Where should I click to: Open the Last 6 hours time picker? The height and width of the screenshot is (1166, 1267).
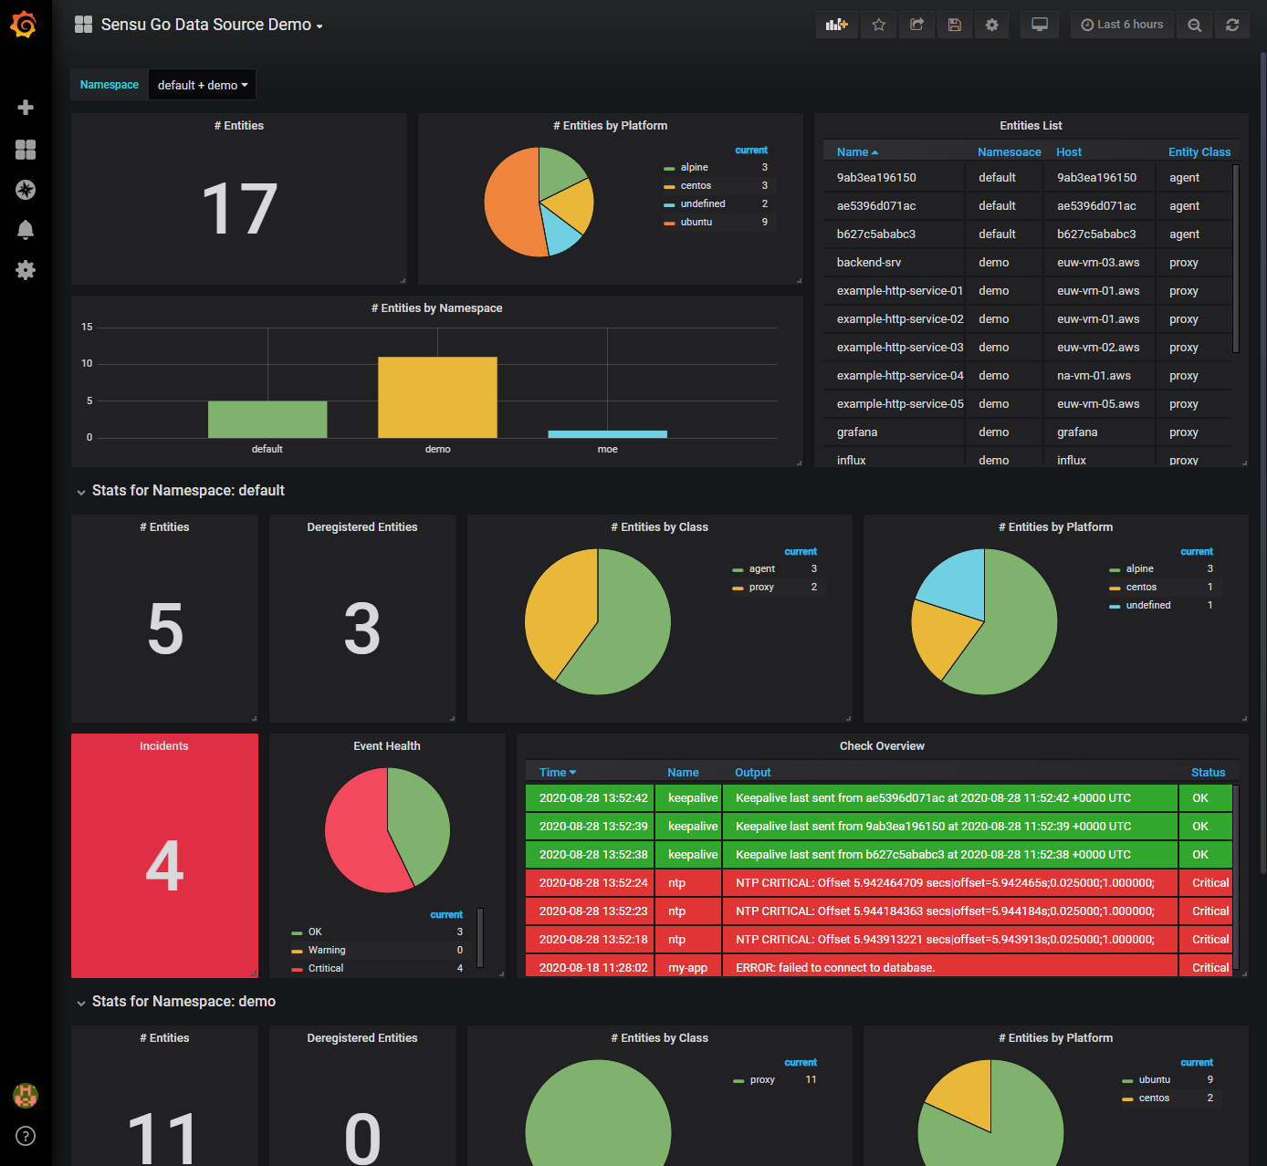click(x=1123, y=25)
